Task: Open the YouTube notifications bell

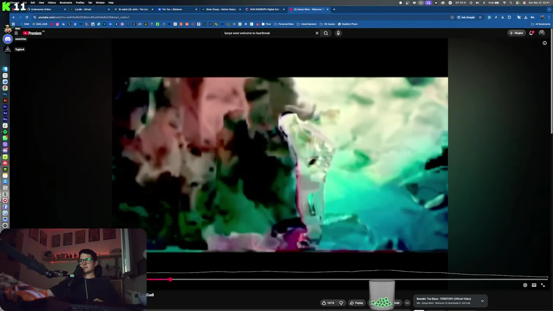Action: coord(531,33)
